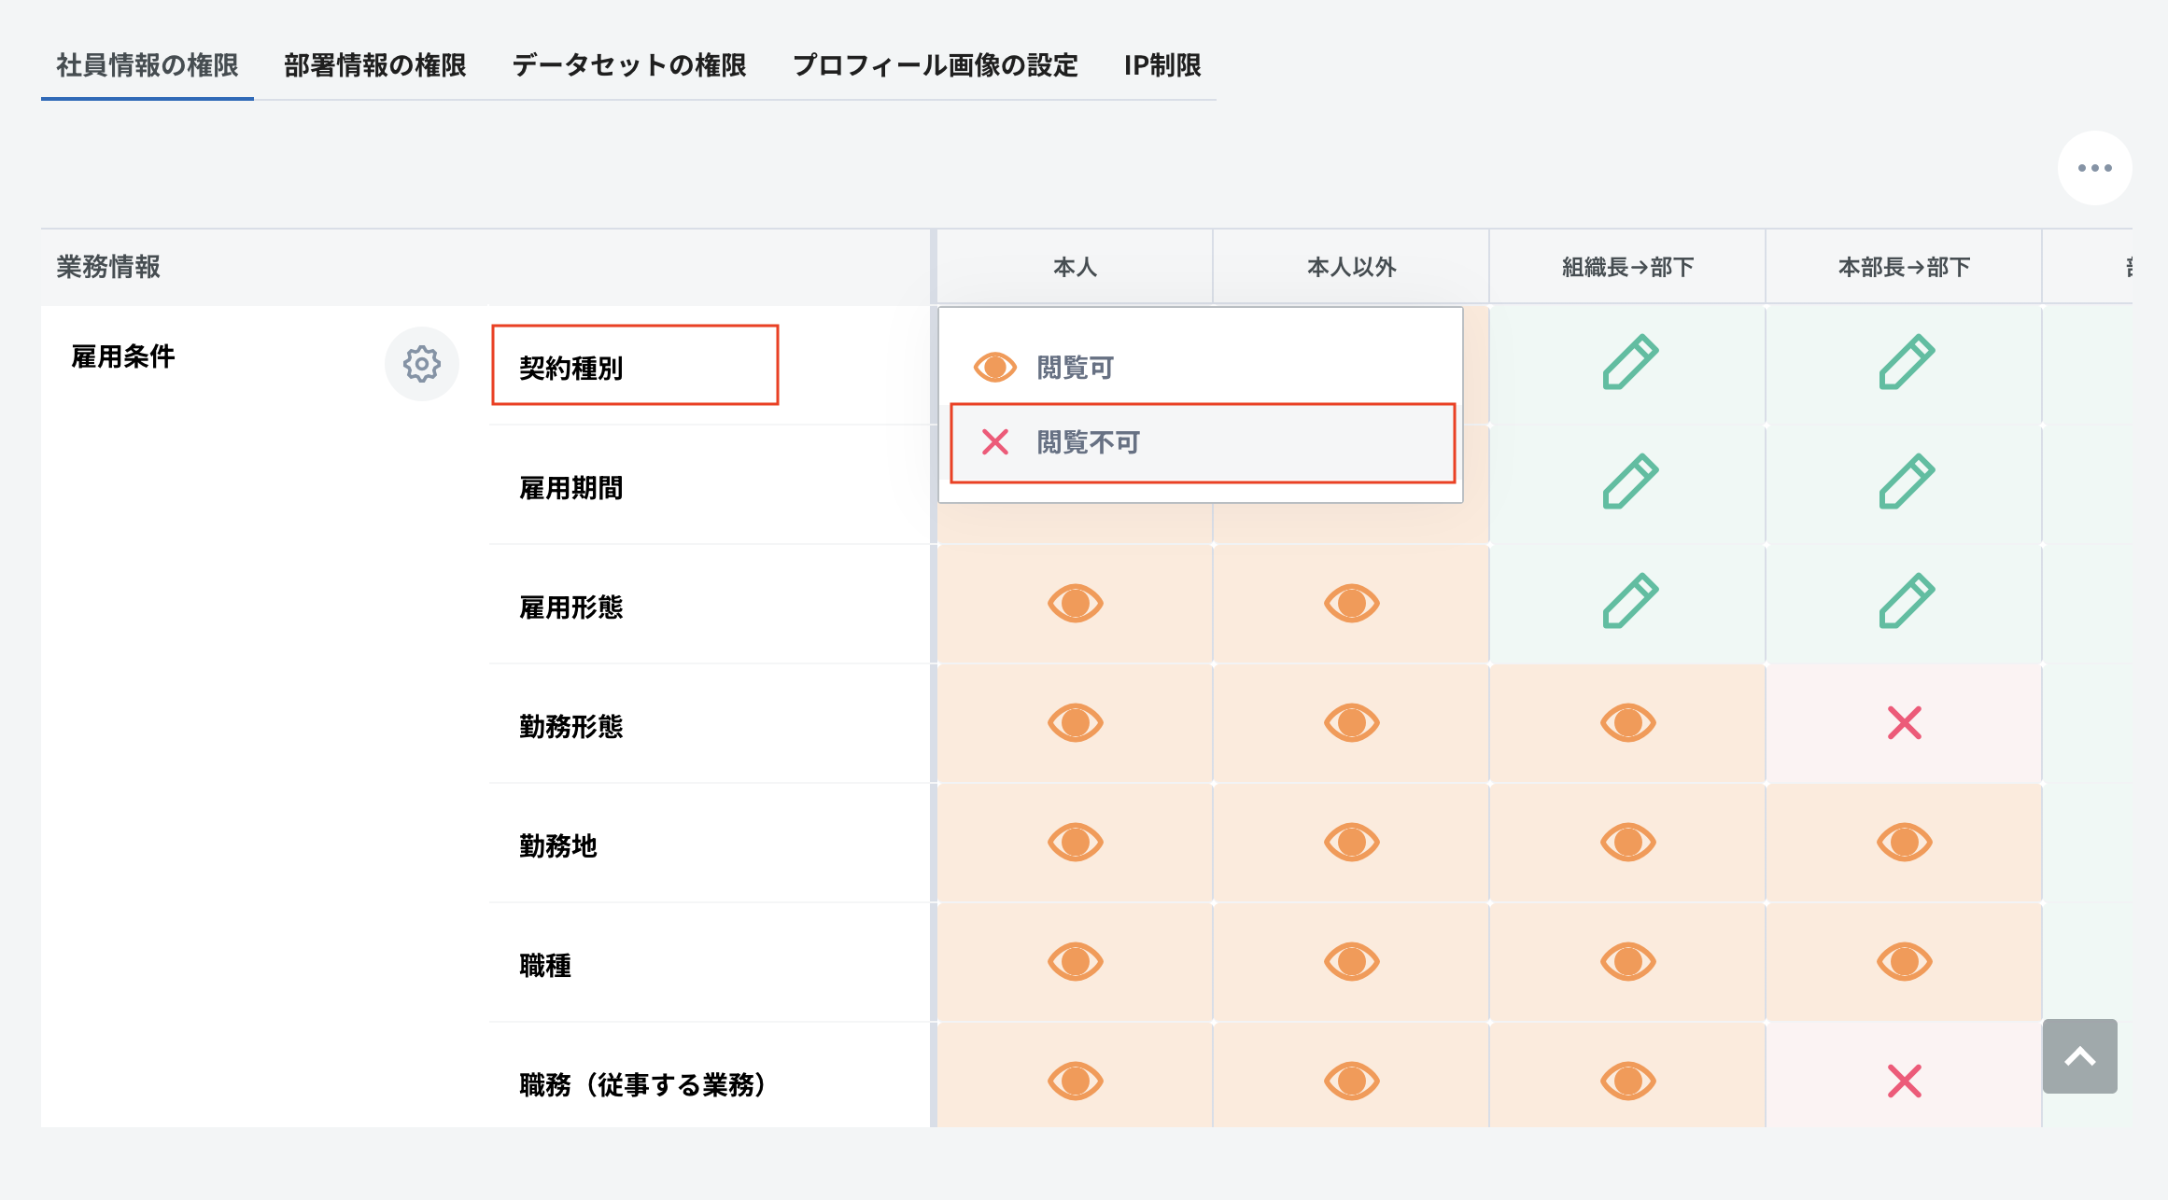Click the 本人以外 column header
This screenshot has width=2168, height=1200.
click(x=1351, y=267)
